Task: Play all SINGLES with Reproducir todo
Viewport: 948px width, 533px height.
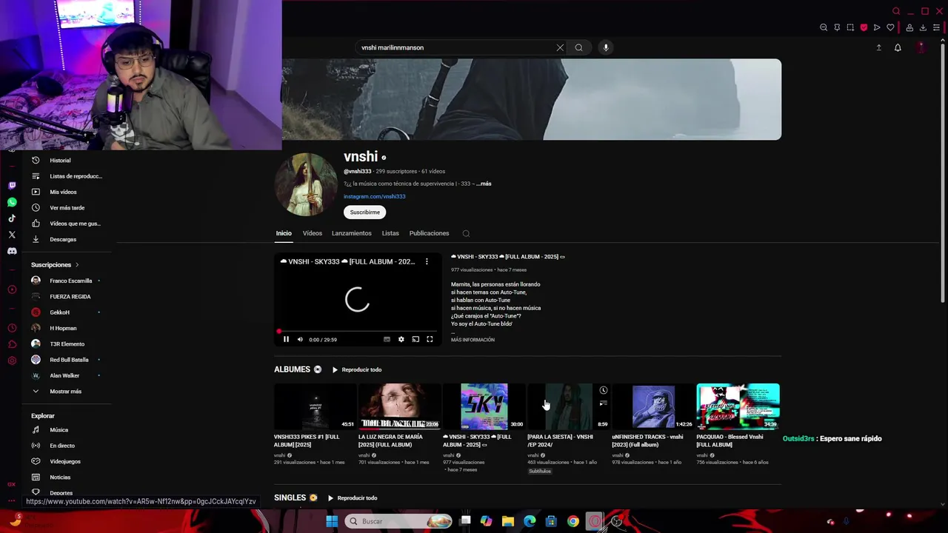Action: point(353,498)
